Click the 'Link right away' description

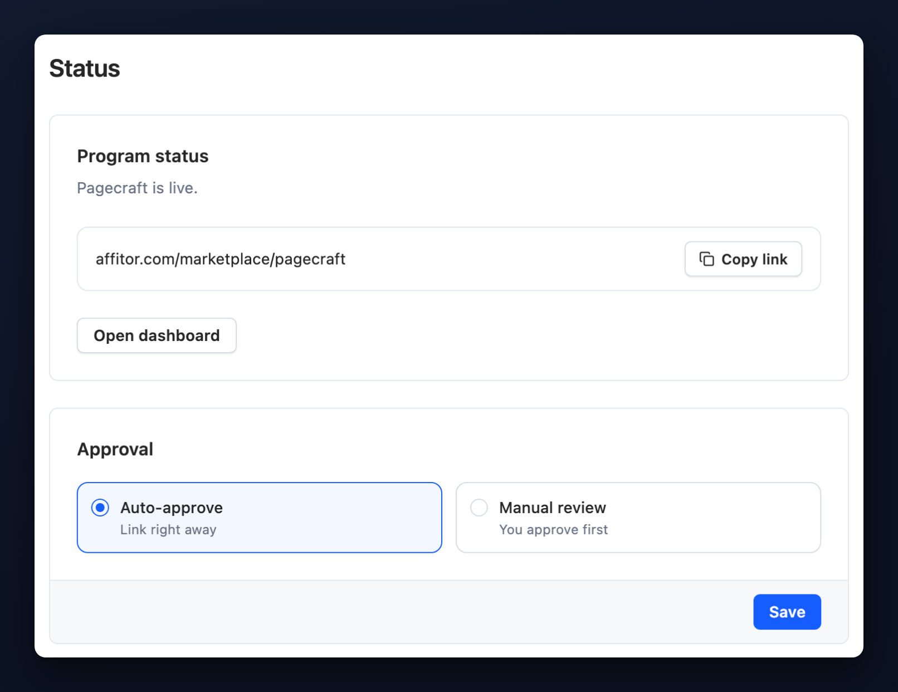click(168, 530)
